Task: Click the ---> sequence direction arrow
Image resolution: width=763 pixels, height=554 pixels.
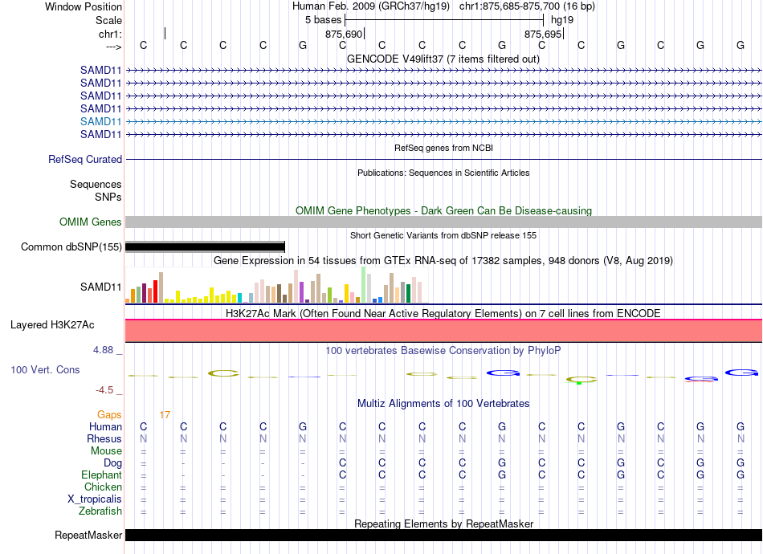Action: [113, 47]
